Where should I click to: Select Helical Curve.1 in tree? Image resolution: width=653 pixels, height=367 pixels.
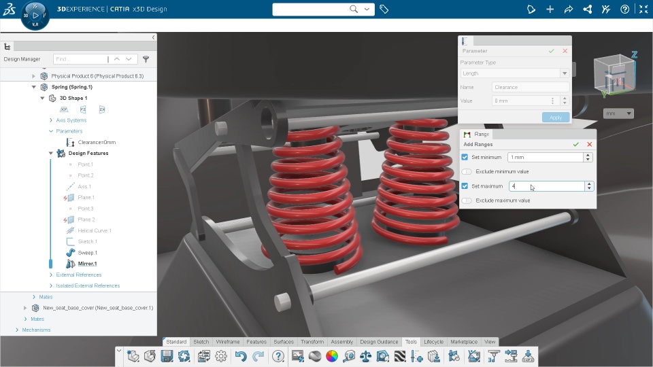pyautogui.click(x=95, y=230)
